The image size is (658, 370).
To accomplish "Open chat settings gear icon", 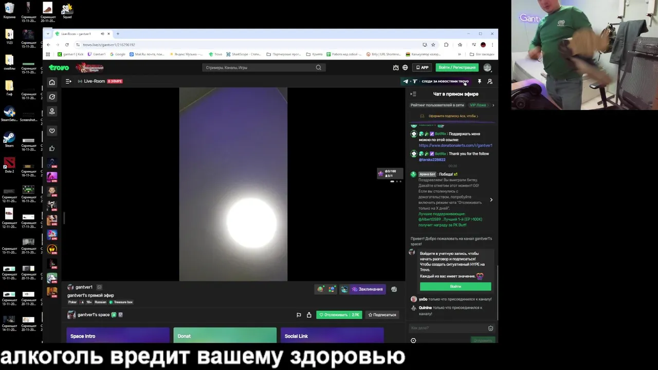I will coord(413,341).
